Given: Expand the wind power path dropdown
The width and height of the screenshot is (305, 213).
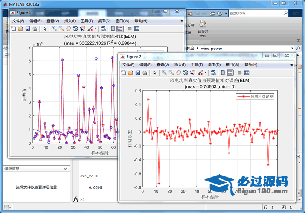Looking at the screenshot, I should (292, 49).
